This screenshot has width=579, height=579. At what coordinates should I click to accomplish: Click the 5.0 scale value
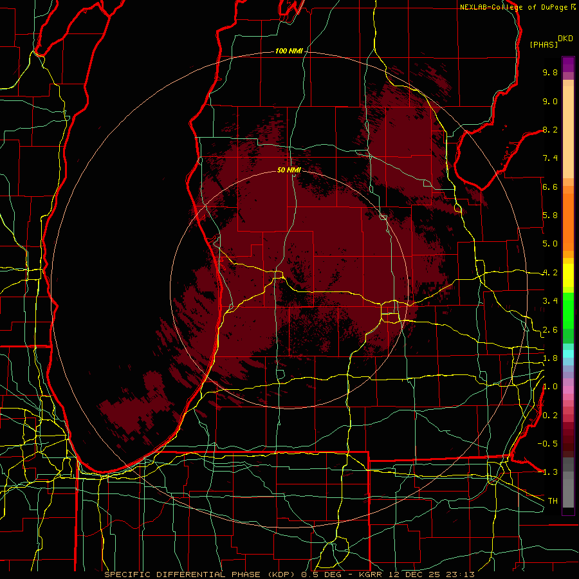550,244
